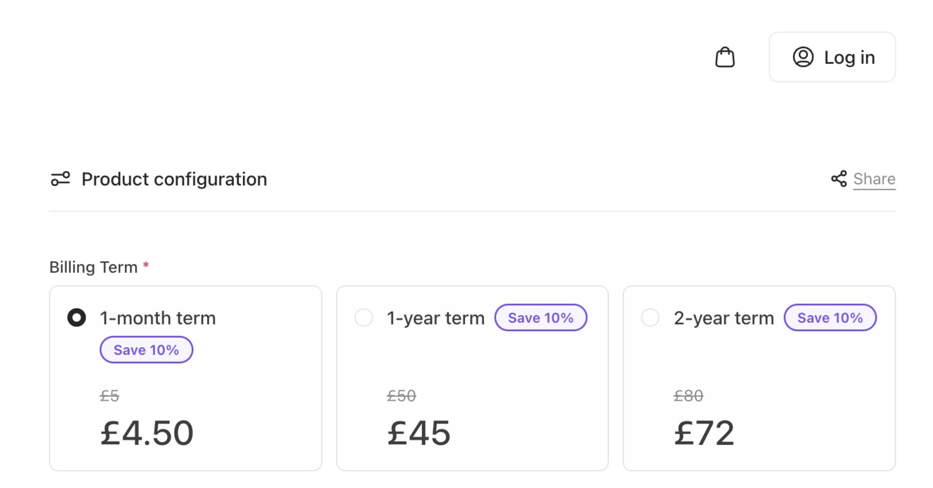
Task: Open the shopping bag cart icon
Action: pos(725,57)
